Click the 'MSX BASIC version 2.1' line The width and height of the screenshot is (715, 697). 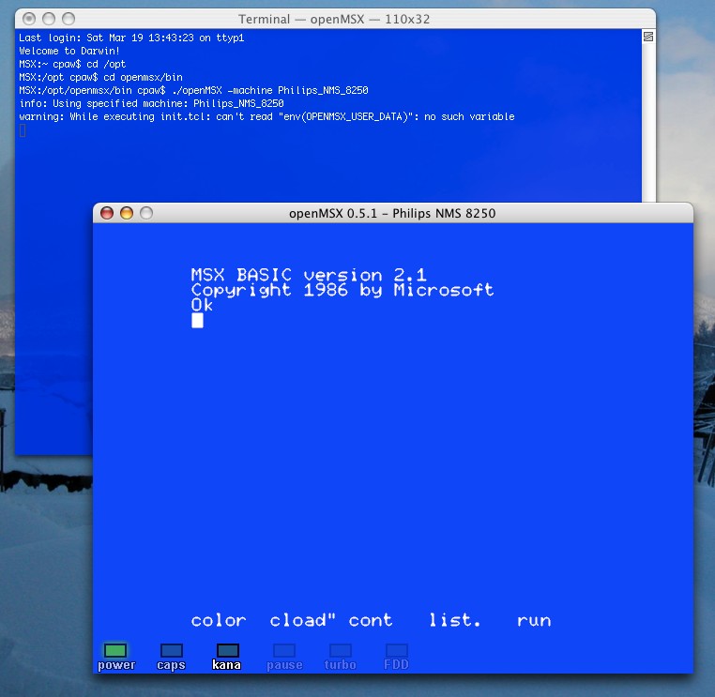[309, 275]
